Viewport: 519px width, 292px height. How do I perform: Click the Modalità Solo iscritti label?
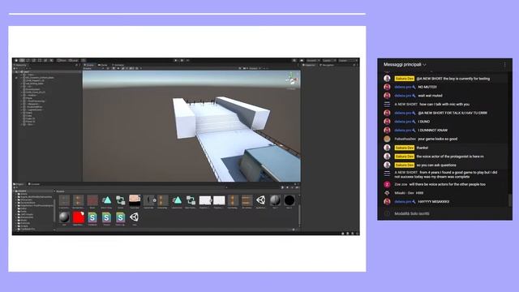point(412,213)
